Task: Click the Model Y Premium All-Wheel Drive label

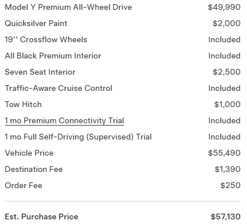Action: coord(68,8)
